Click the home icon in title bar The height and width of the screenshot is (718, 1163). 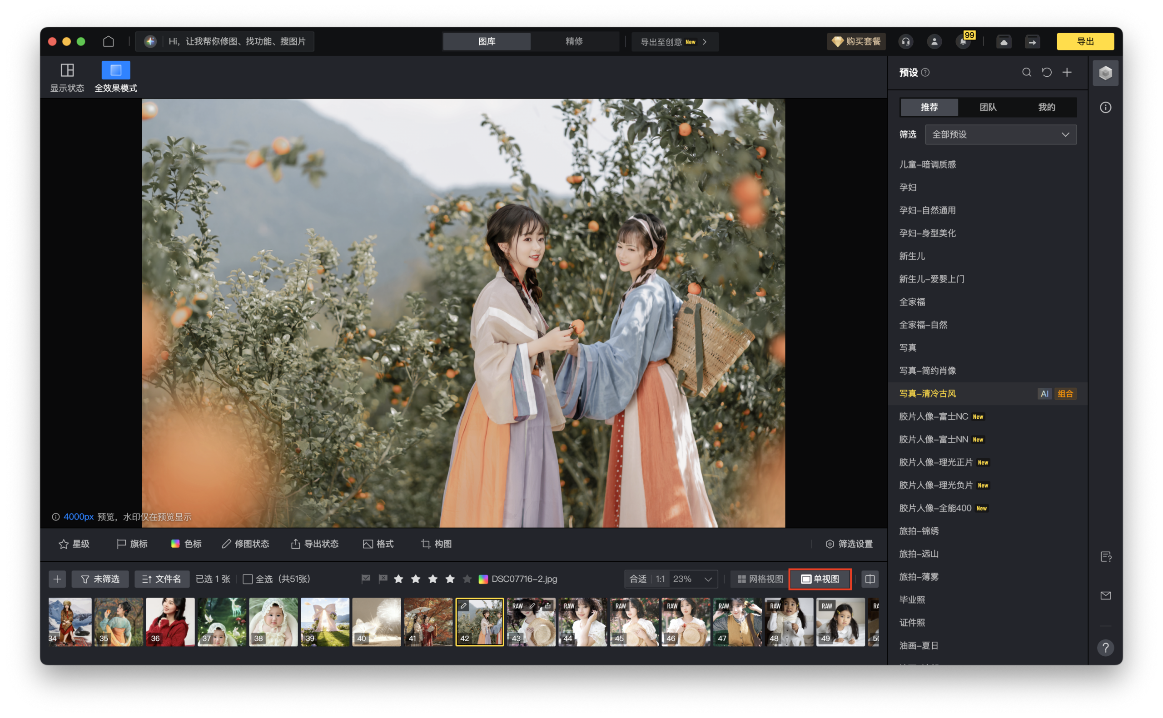108,41
